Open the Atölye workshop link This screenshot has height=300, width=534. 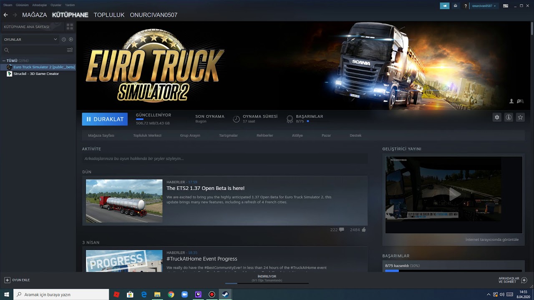(x=297, y=135)
